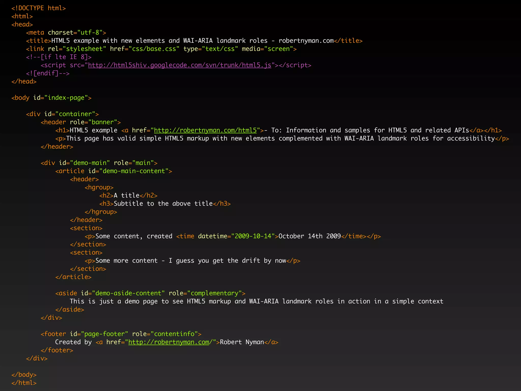Click the body id="index-page" tag
521x391 pixels.
point(51,98)
